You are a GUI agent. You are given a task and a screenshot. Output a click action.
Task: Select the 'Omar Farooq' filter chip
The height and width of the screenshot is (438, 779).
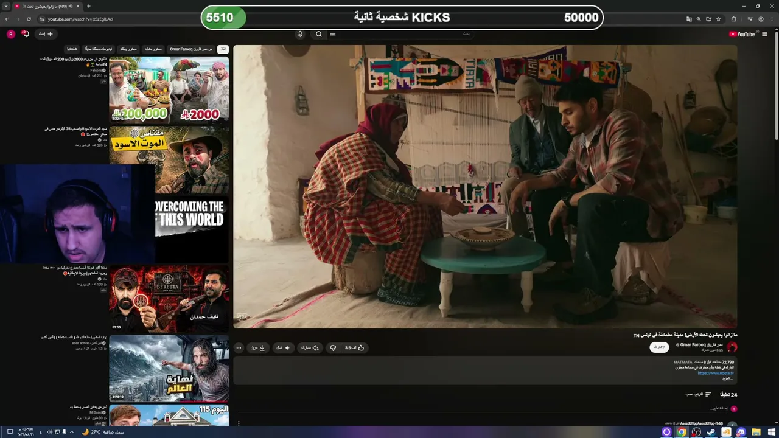coord(190,49)
